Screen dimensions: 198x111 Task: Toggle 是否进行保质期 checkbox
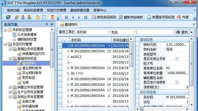[x=177, y=82]
